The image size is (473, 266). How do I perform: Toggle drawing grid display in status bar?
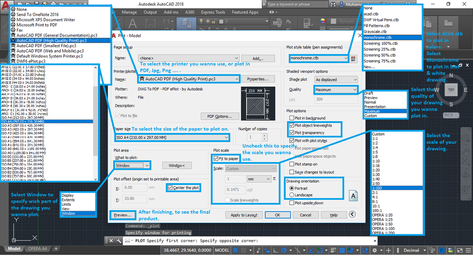(x=236, y=250)
